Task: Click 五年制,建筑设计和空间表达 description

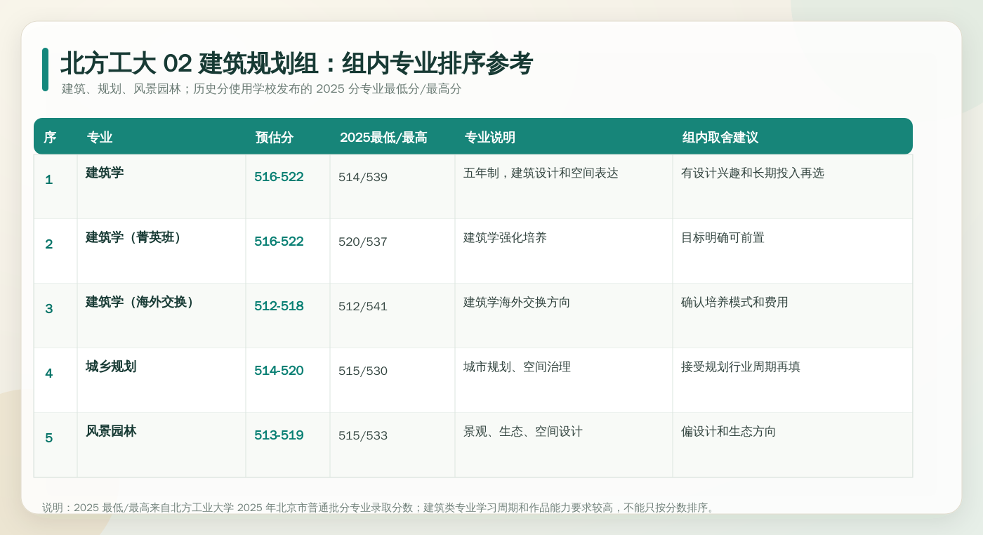Action: [541, 173]
